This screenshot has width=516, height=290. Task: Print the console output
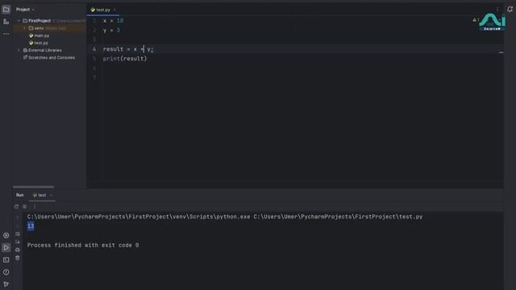click(x=18, y=250)
